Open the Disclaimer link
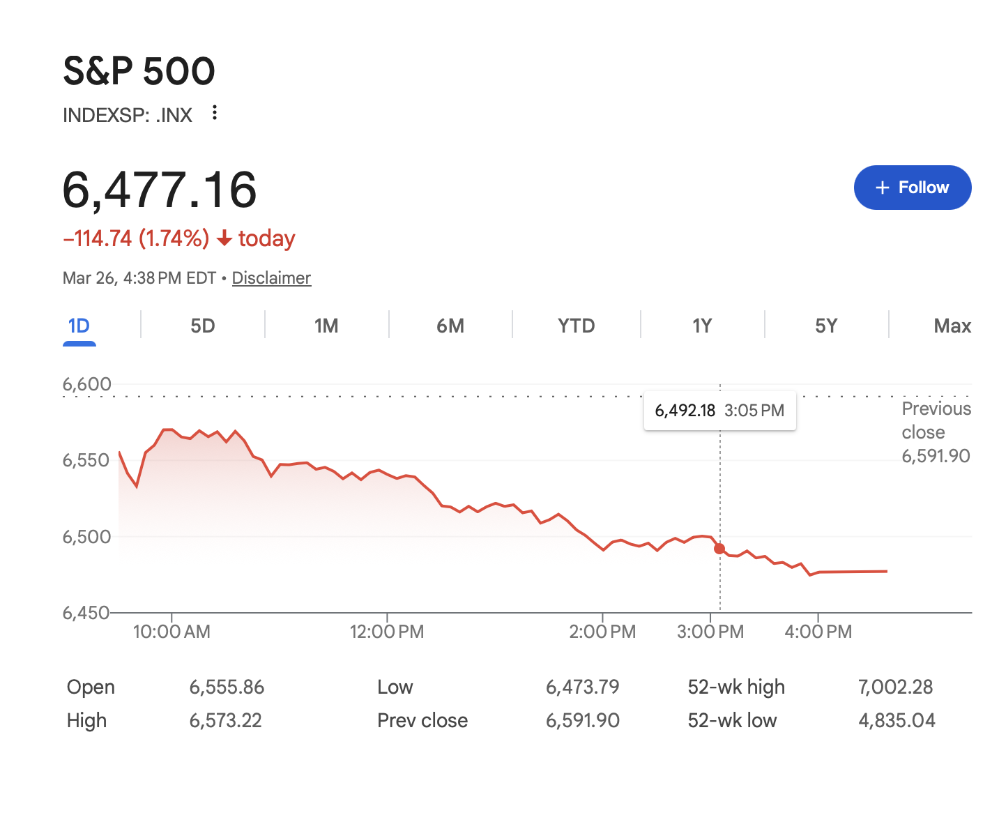Image resolution: width=999 pixels, height=822 pixels. pos(271,277)
